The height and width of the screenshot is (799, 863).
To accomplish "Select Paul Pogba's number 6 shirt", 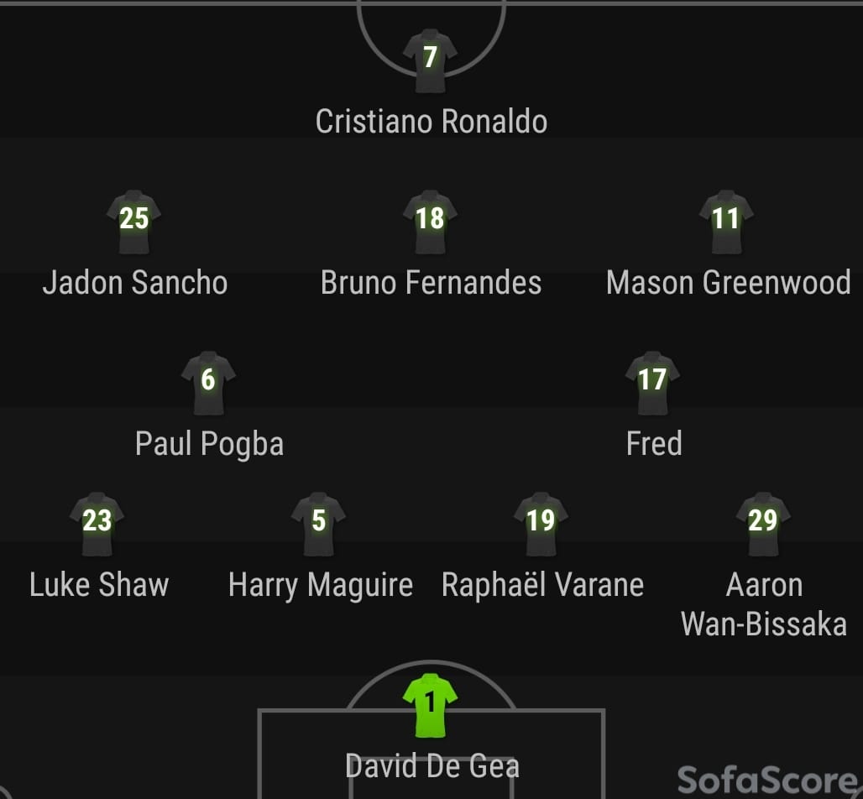I will [x=208, y=384].
